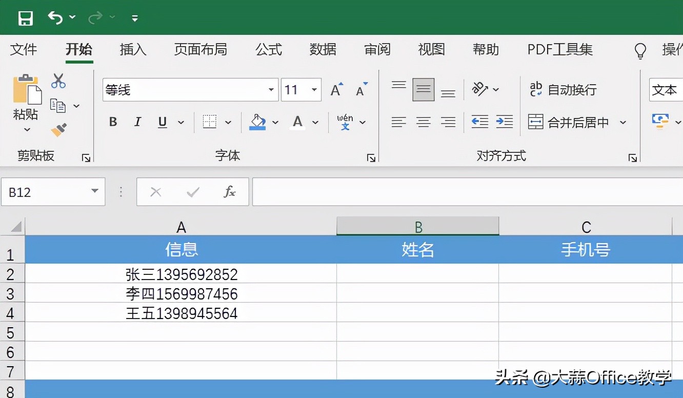This screenshot has height=398, width=683.
Task: Open the 帮助 tab
Action: coord(486,49)
